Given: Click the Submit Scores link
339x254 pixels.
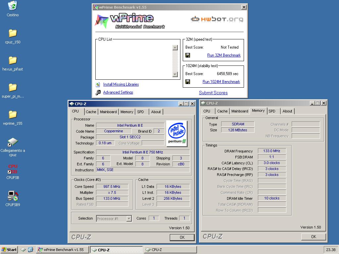Looking at the screenshot, I should coord(213,93).
